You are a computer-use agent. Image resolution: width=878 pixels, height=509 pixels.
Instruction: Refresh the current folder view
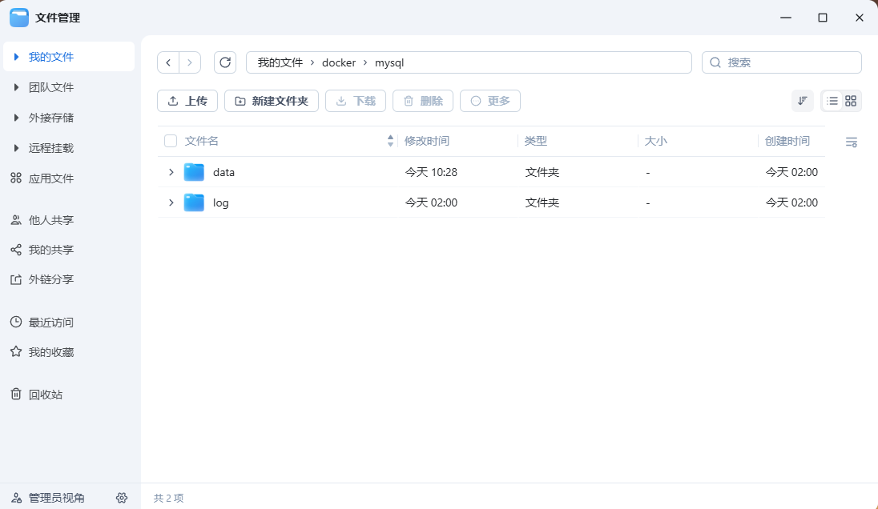225,62
